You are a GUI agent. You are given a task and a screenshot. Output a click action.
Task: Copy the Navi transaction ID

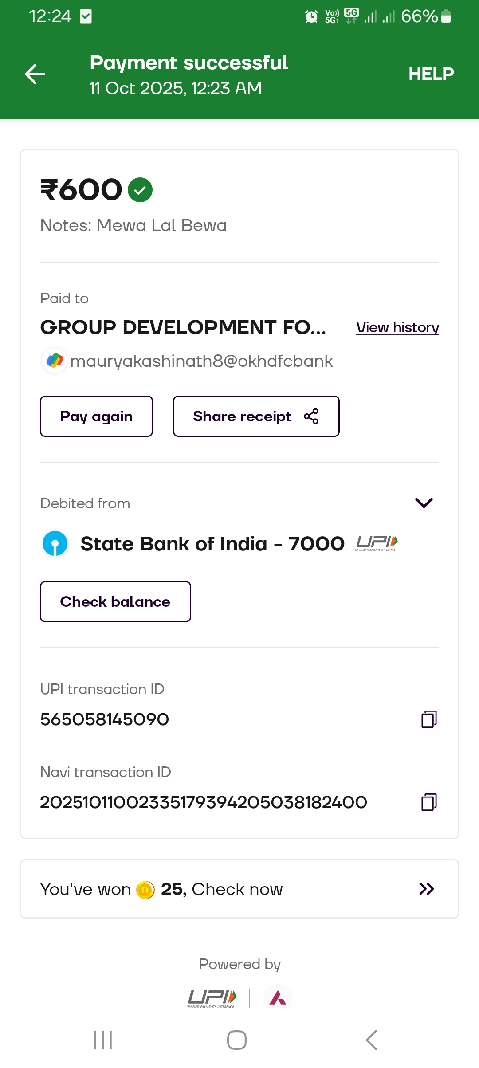click(x=429, y=802)
